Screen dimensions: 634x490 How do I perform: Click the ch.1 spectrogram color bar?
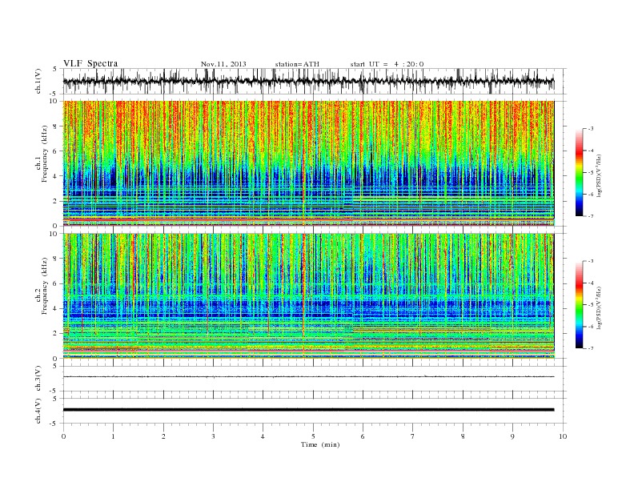580,172
